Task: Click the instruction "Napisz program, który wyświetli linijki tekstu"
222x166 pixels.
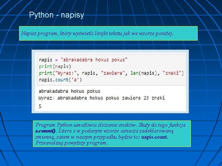Action: pos(72,34)
